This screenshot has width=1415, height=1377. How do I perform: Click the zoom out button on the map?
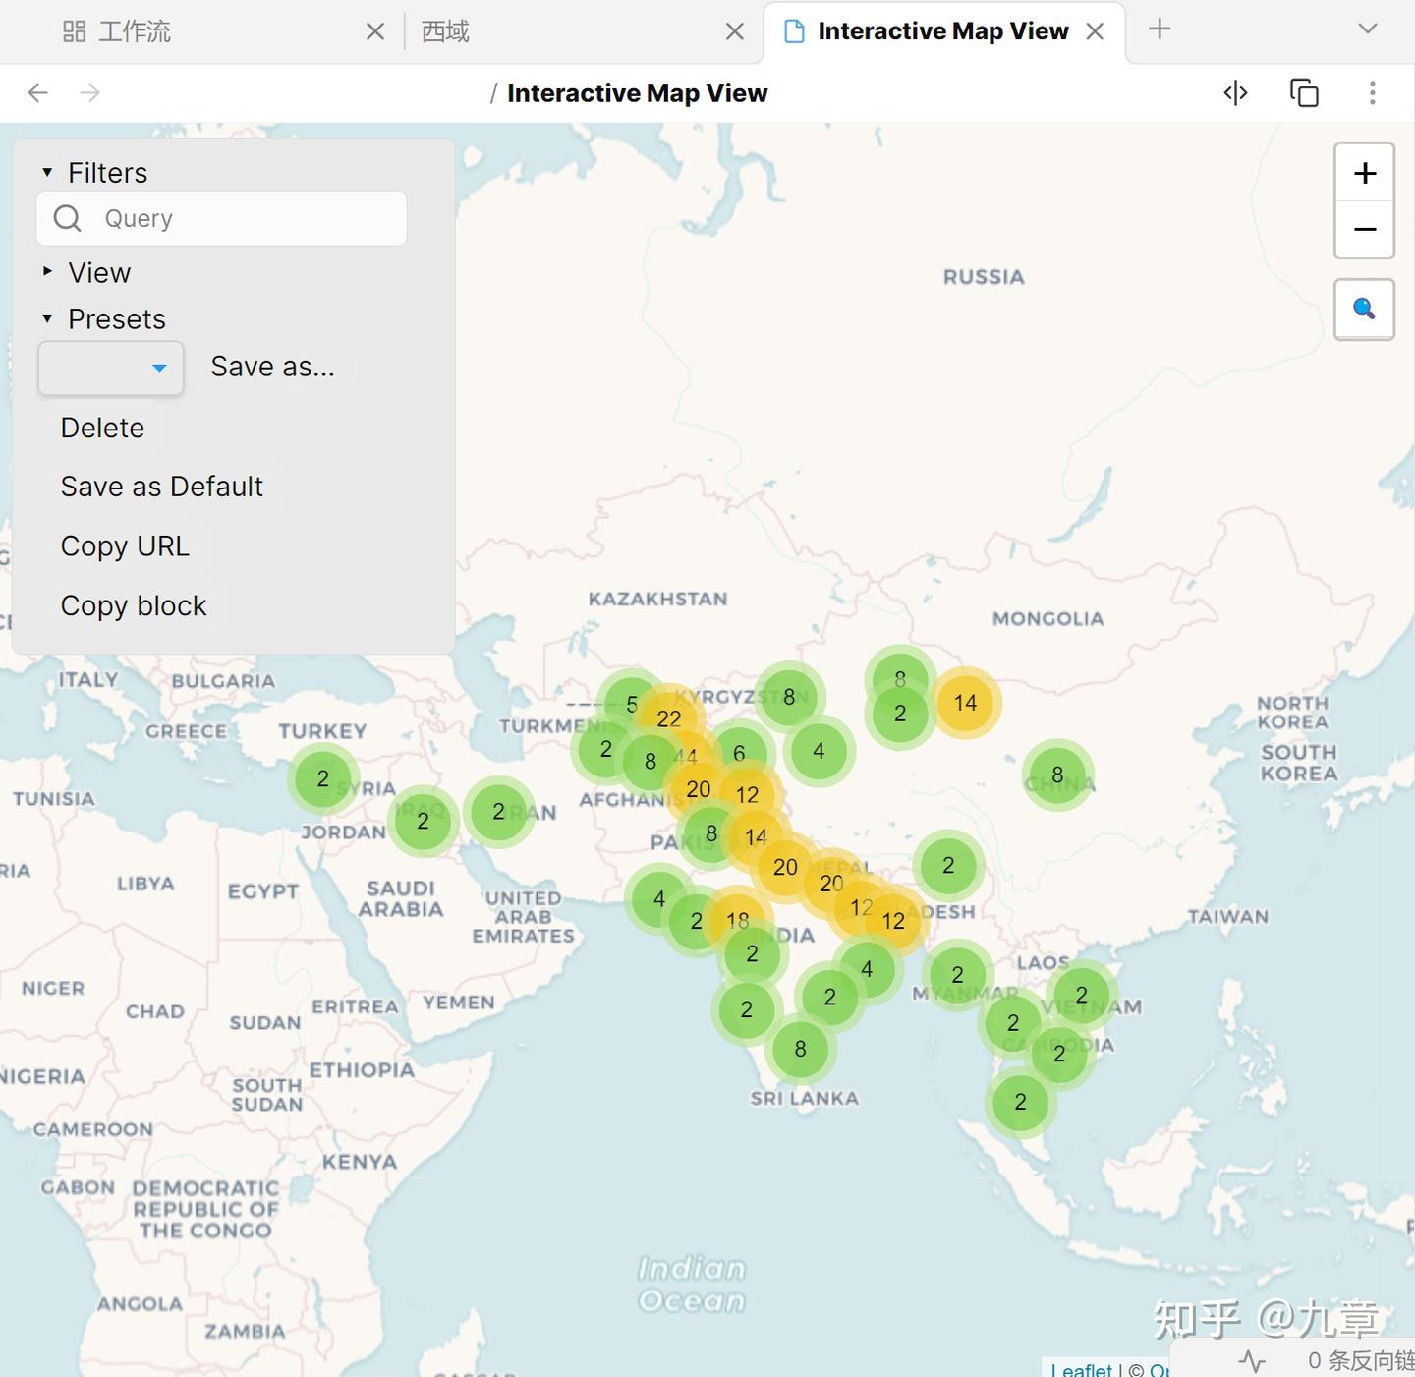point(1364,229)
